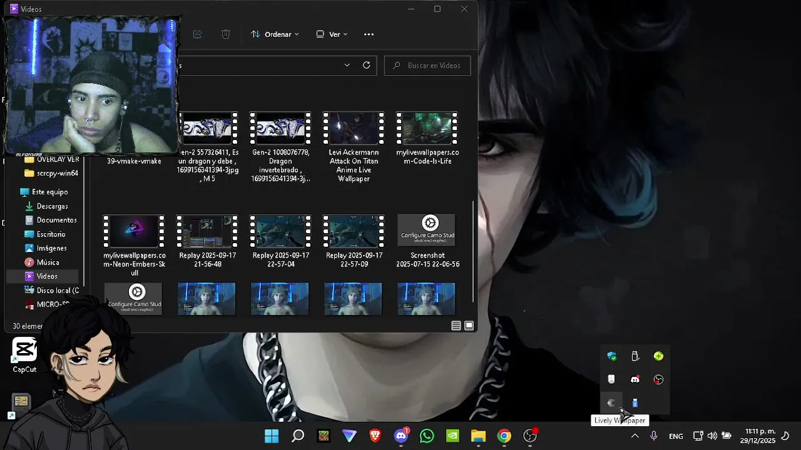
Task: Select the Replay 2025-09-17 21-56-48 video
Action: tap(207, 241)
